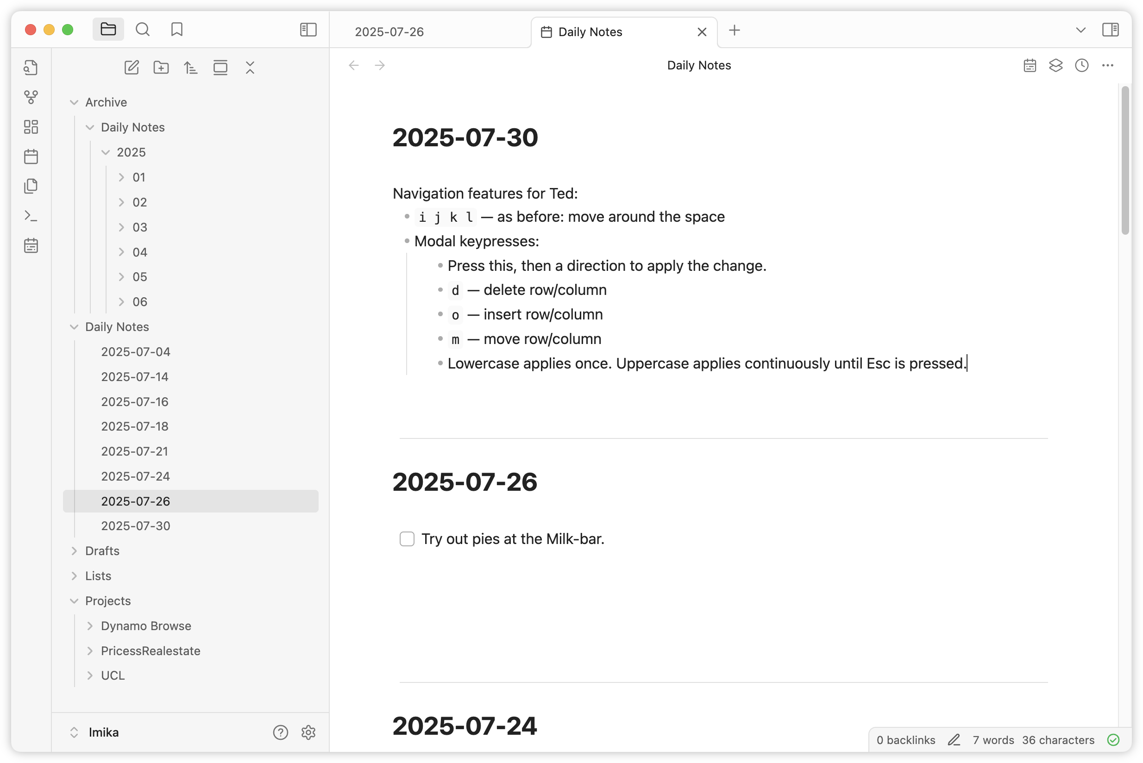Viewport: 1143px width, 763px height.
Task: Expand the 01 month folder
Action: click(122, 177)
